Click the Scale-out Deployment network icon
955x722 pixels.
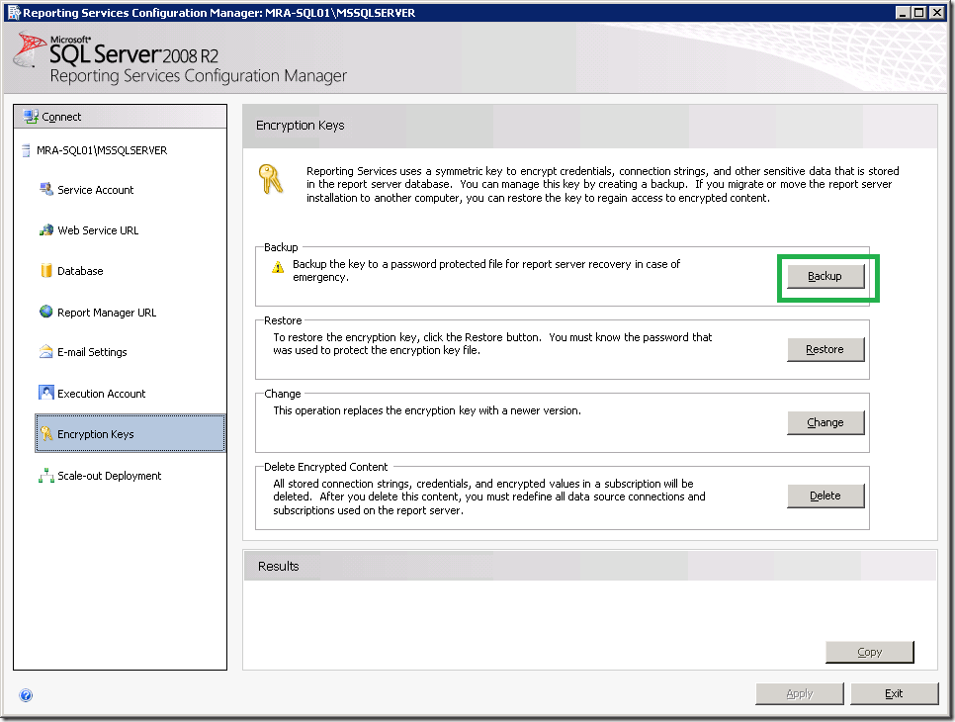[x=45, y=476]
